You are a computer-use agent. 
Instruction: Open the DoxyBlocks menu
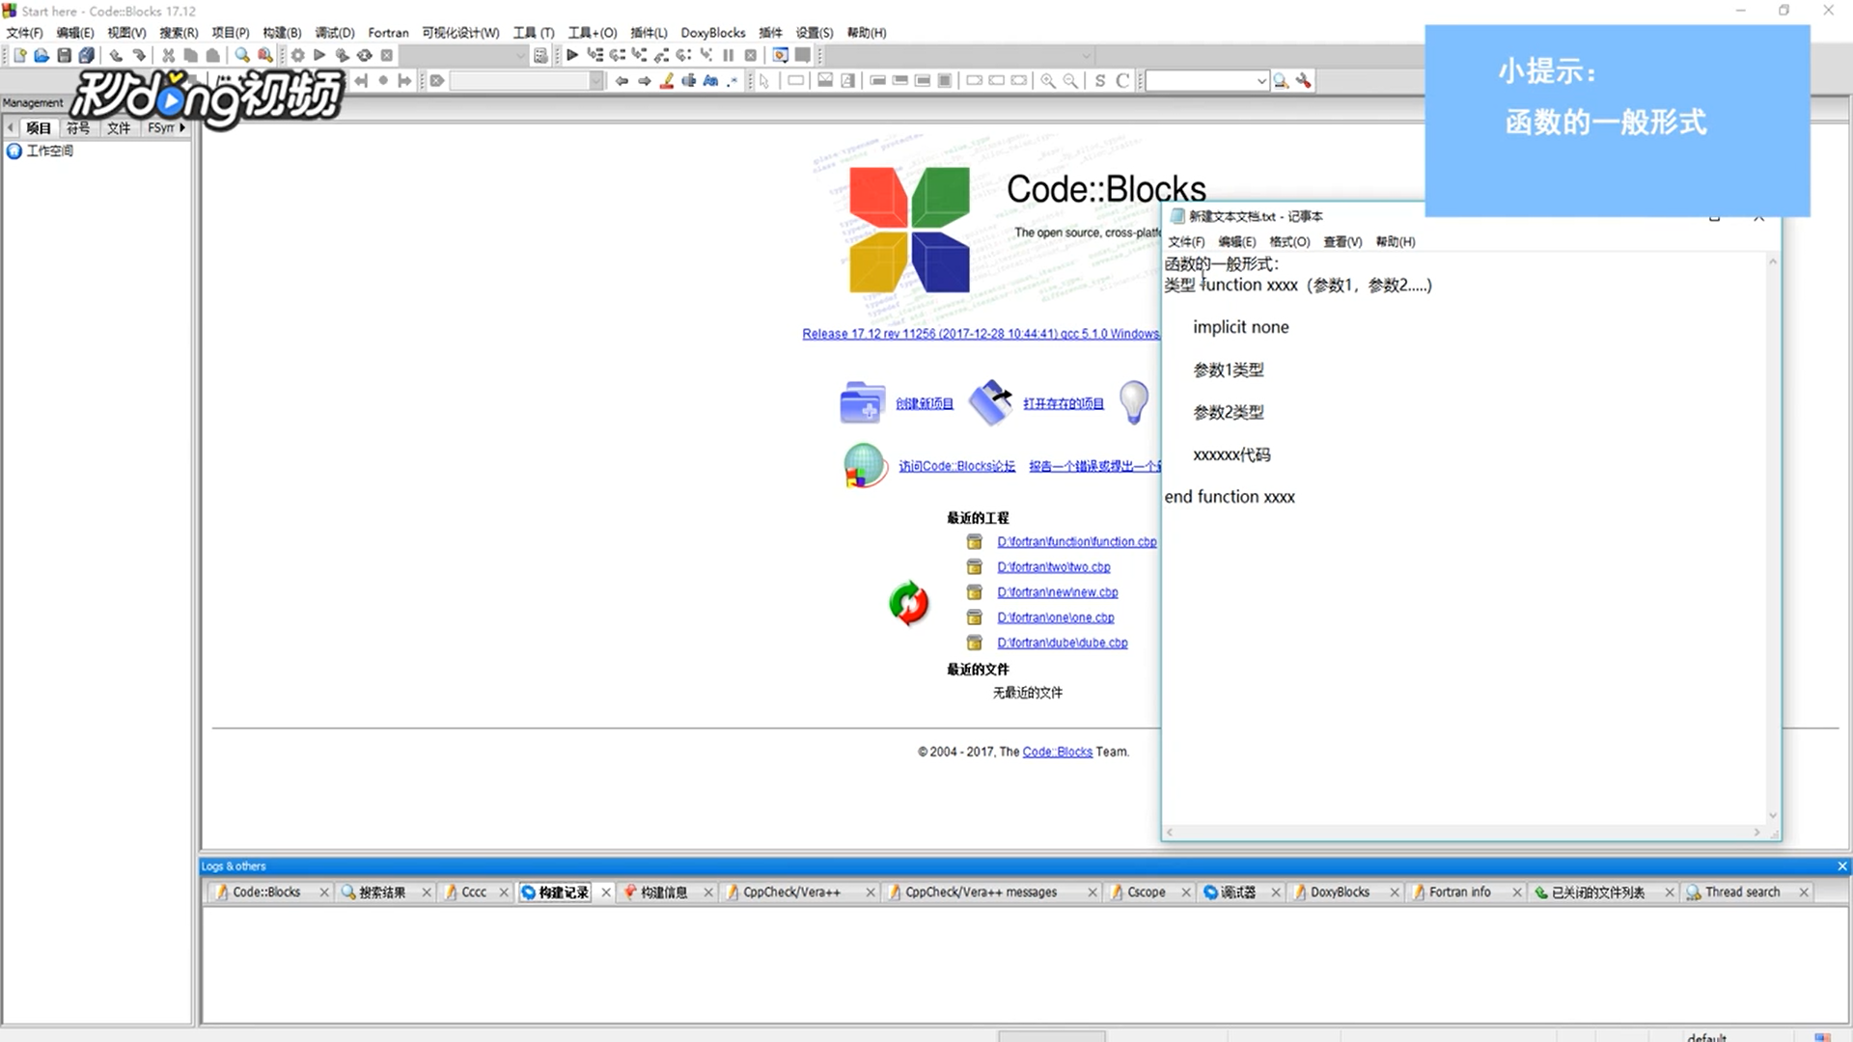pos(713,33)
